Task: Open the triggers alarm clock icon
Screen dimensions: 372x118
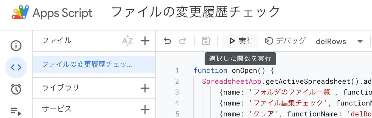Action: coord(16,89)
